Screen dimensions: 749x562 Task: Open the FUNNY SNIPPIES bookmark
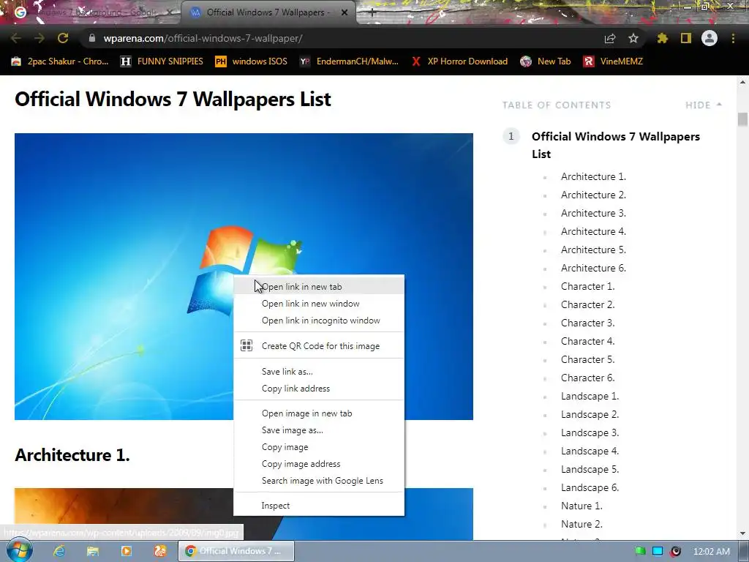[x=162, y=61]
